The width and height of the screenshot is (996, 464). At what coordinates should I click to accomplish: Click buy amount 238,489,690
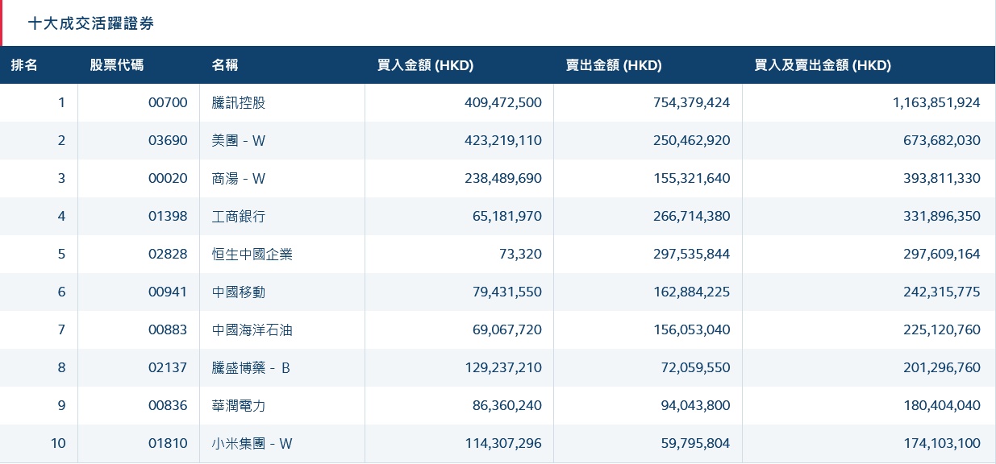pyautogui.click(x=503, y=178)
